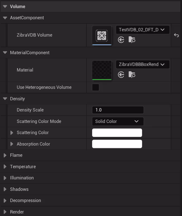This screenshot has height=216, width=182.
Task: Expand the Illumination section
Action: click(5, 178)
